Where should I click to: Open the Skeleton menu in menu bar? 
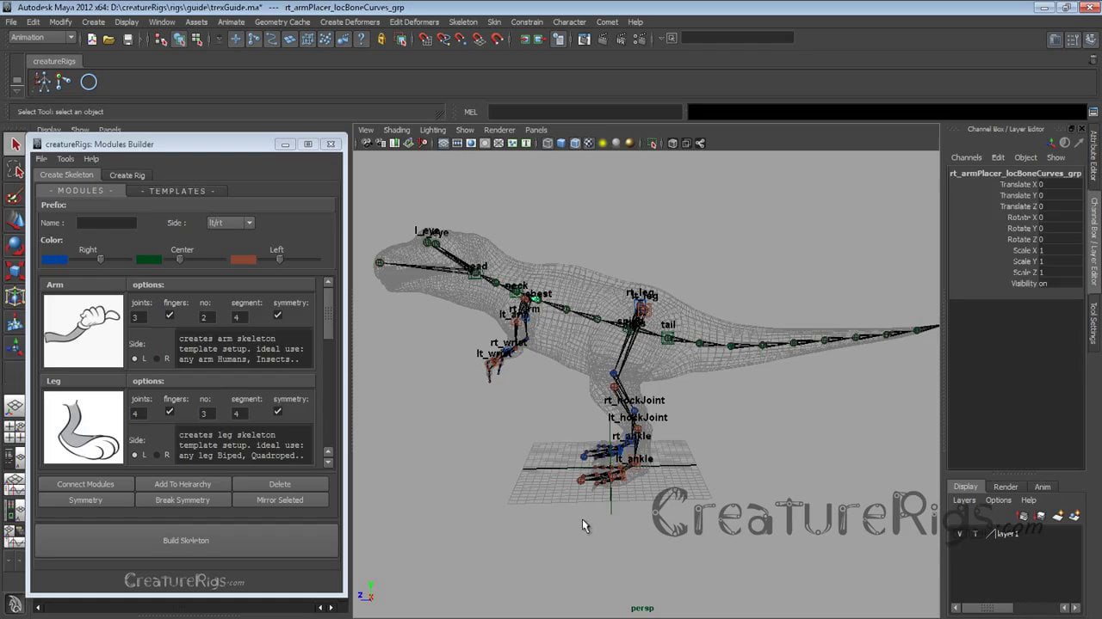coord(462,22)
